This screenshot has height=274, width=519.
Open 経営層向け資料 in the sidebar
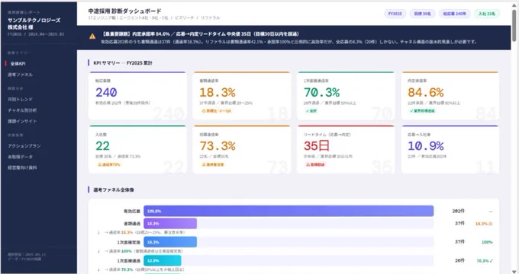pyautogui.click(x=22, y=167)
